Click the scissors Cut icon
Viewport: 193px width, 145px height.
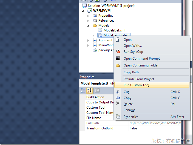coord(118,92)
